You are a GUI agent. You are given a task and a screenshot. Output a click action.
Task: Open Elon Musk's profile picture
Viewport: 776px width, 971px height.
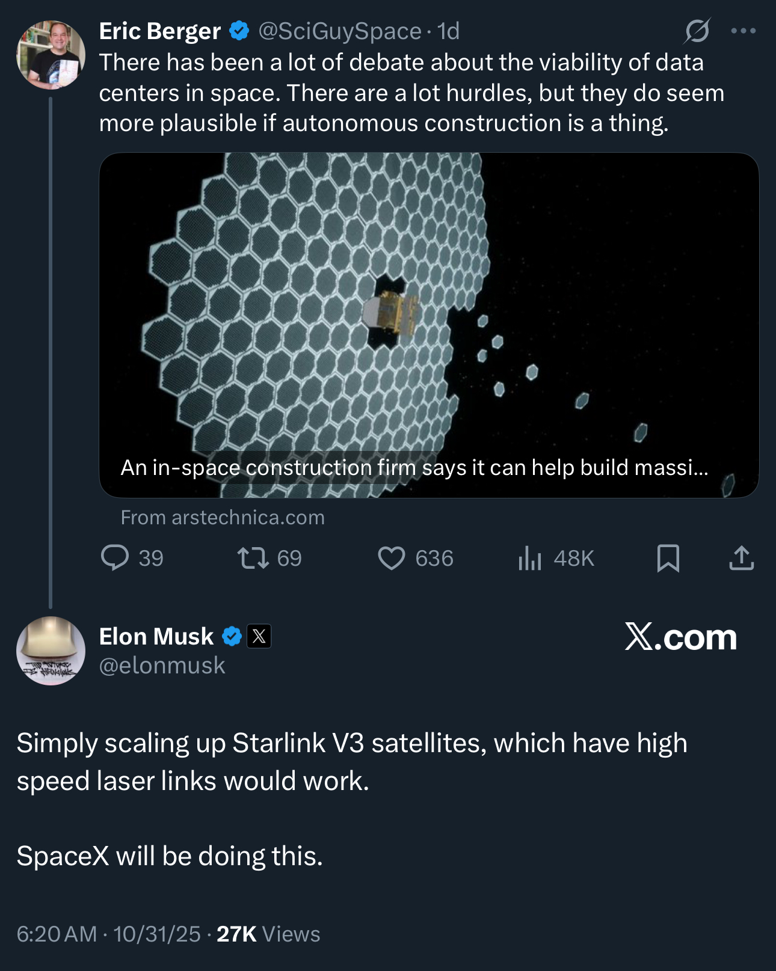pos(51,651)
